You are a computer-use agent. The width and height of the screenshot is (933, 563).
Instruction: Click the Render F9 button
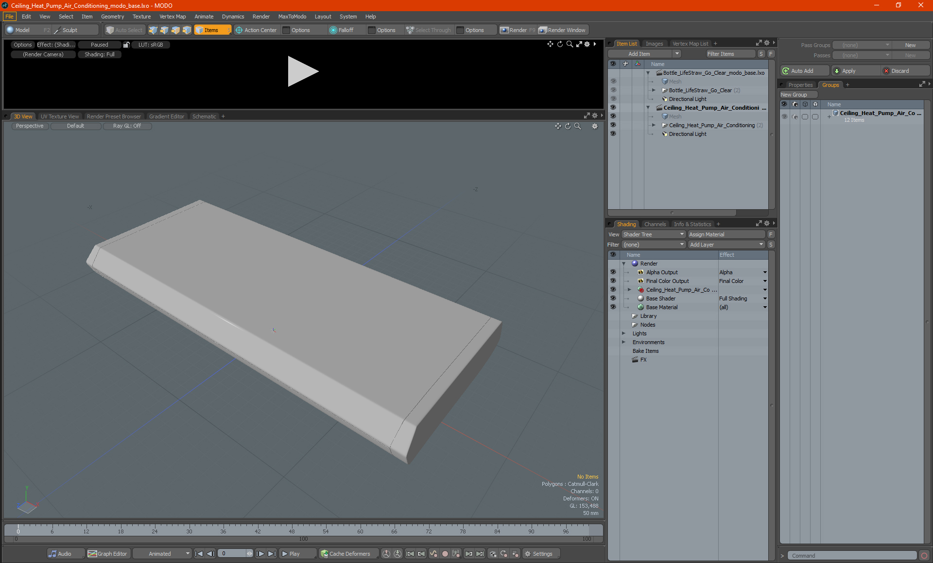pyautogui.click(x=518, y=30)
